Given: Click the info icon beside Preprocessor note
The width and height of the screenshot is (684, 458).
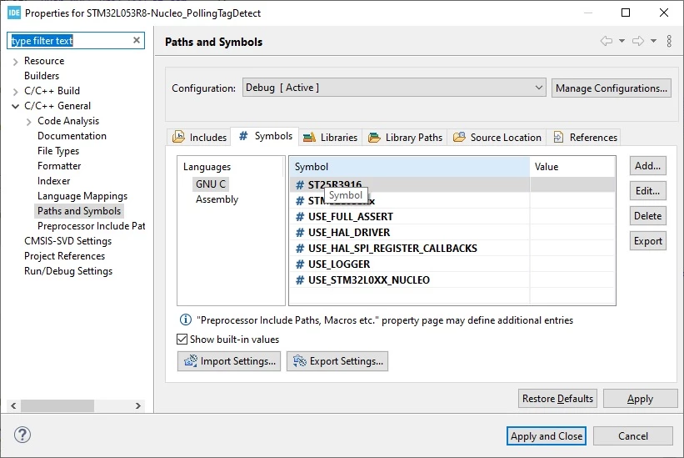Looking at the screenshot, I should point(186,320).
